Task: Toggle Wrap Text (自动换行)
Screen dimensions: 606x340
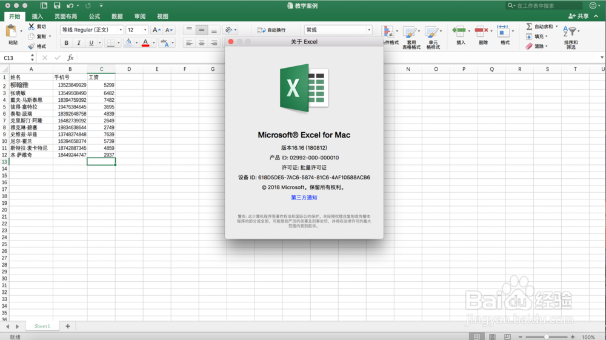Action: point(271,30)
